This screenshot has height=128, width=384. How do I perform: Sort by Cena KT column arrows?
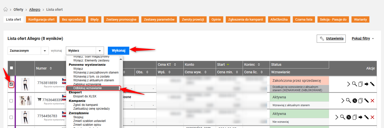tap(175, 65)
